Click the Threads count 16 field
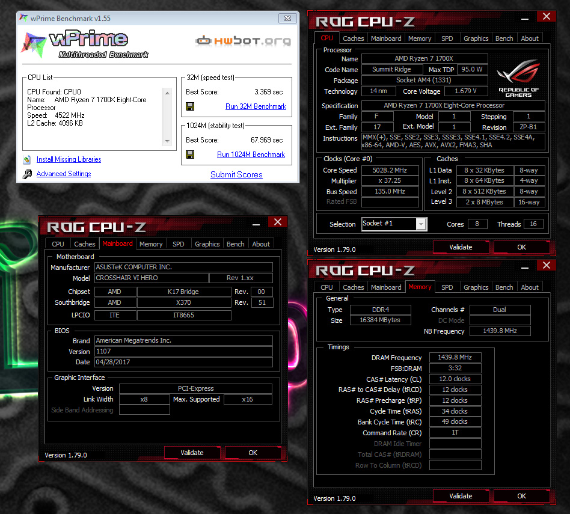 pyautogui.click(x=533, y=224)
